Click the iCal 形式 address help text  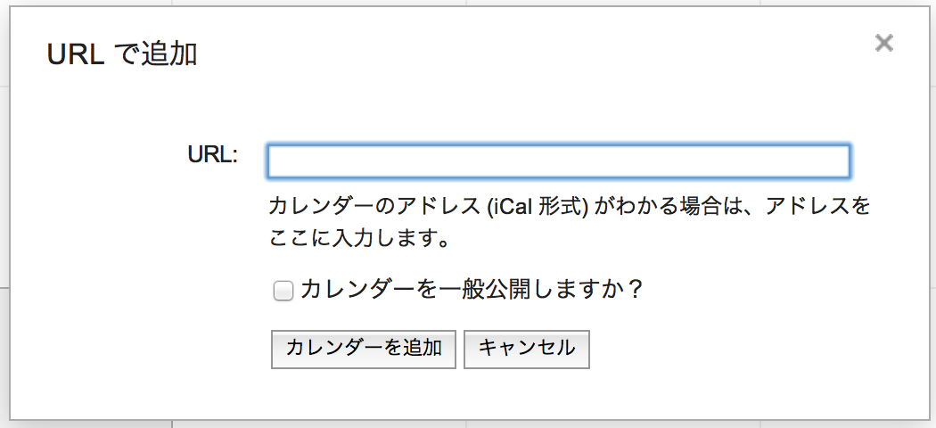click(x=569, y=223)
